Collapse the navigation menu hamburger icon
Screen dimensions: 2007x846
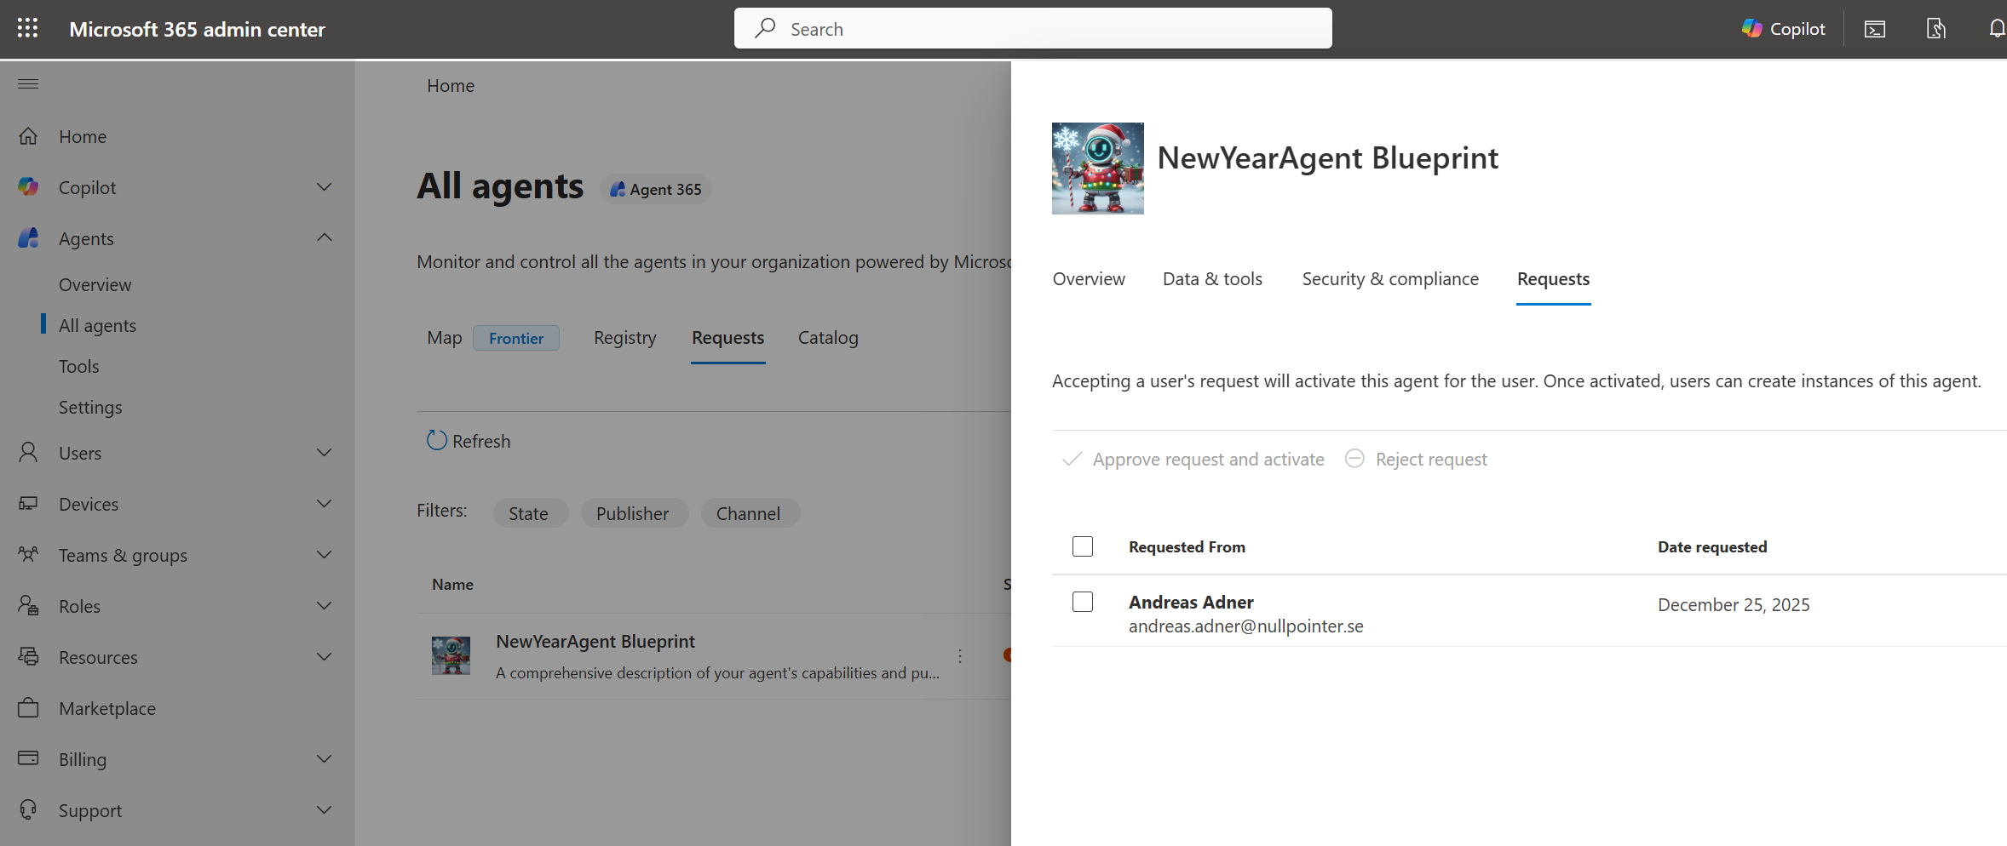[28, 83]
